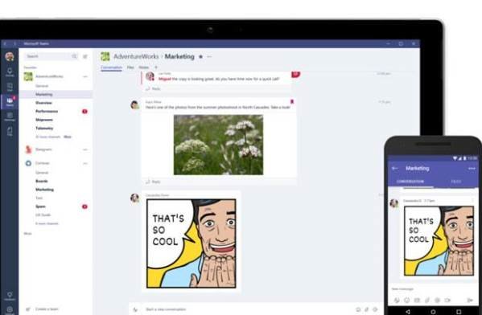Tap the Android back triangle button
The width and height of the screenshot is (482, 315).
tap(408, 312)
